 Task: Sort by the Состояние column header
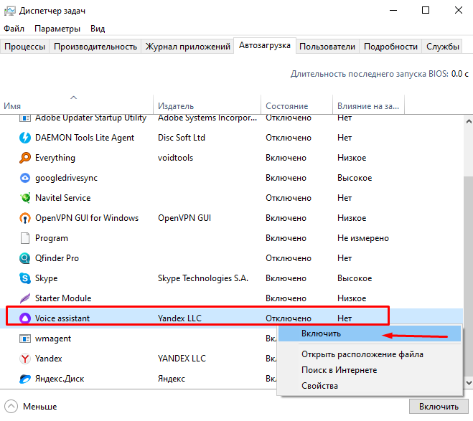pyautogui.click(x=296, y=105)
